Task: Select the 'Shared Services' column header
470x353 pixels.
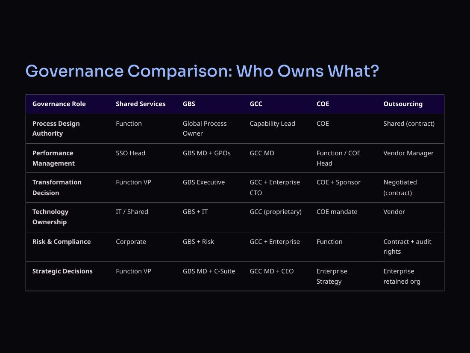Action: pyautogui.click(x=141, y=104)
